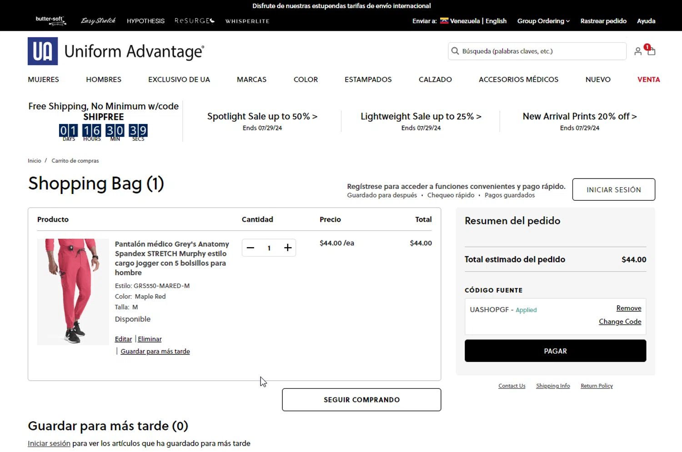The width and height of the screenshot is (682, 452).
Task: Remove the UASHOPGF source code
Action: (x=629, y=308)
